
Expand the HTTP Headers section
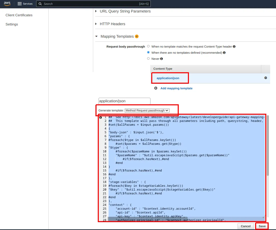[113, 24]
